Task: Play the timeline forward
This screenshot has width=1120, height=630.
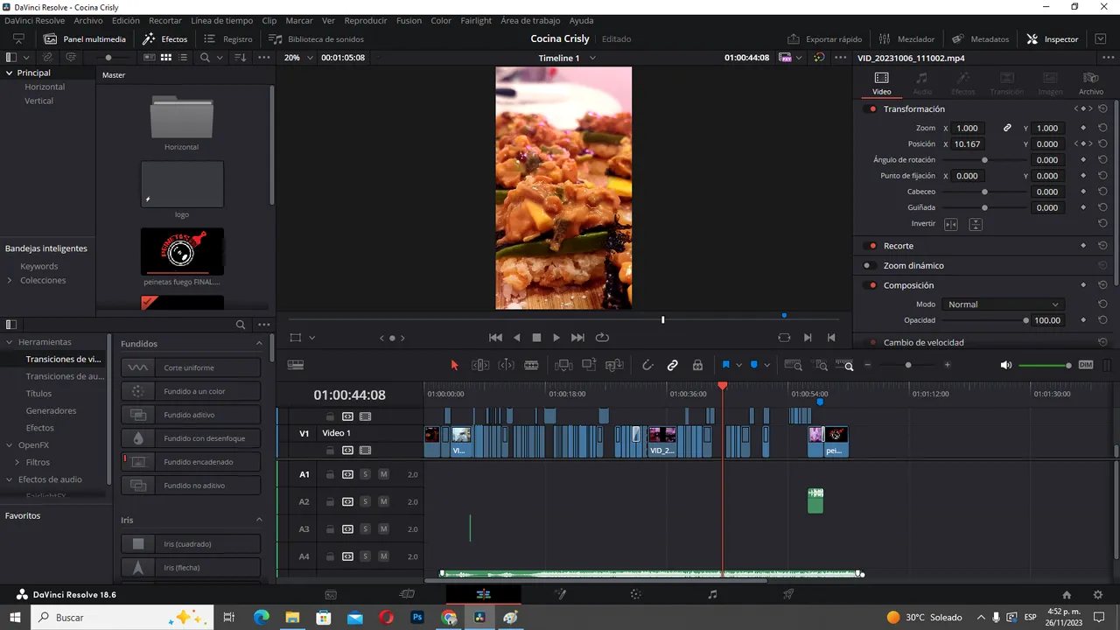Action: 556,337
